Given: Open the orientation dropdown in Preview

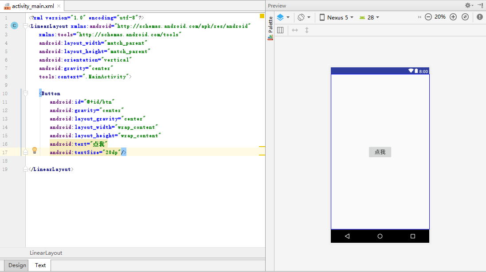Looking at the screenshot, I should coord(304,17).
